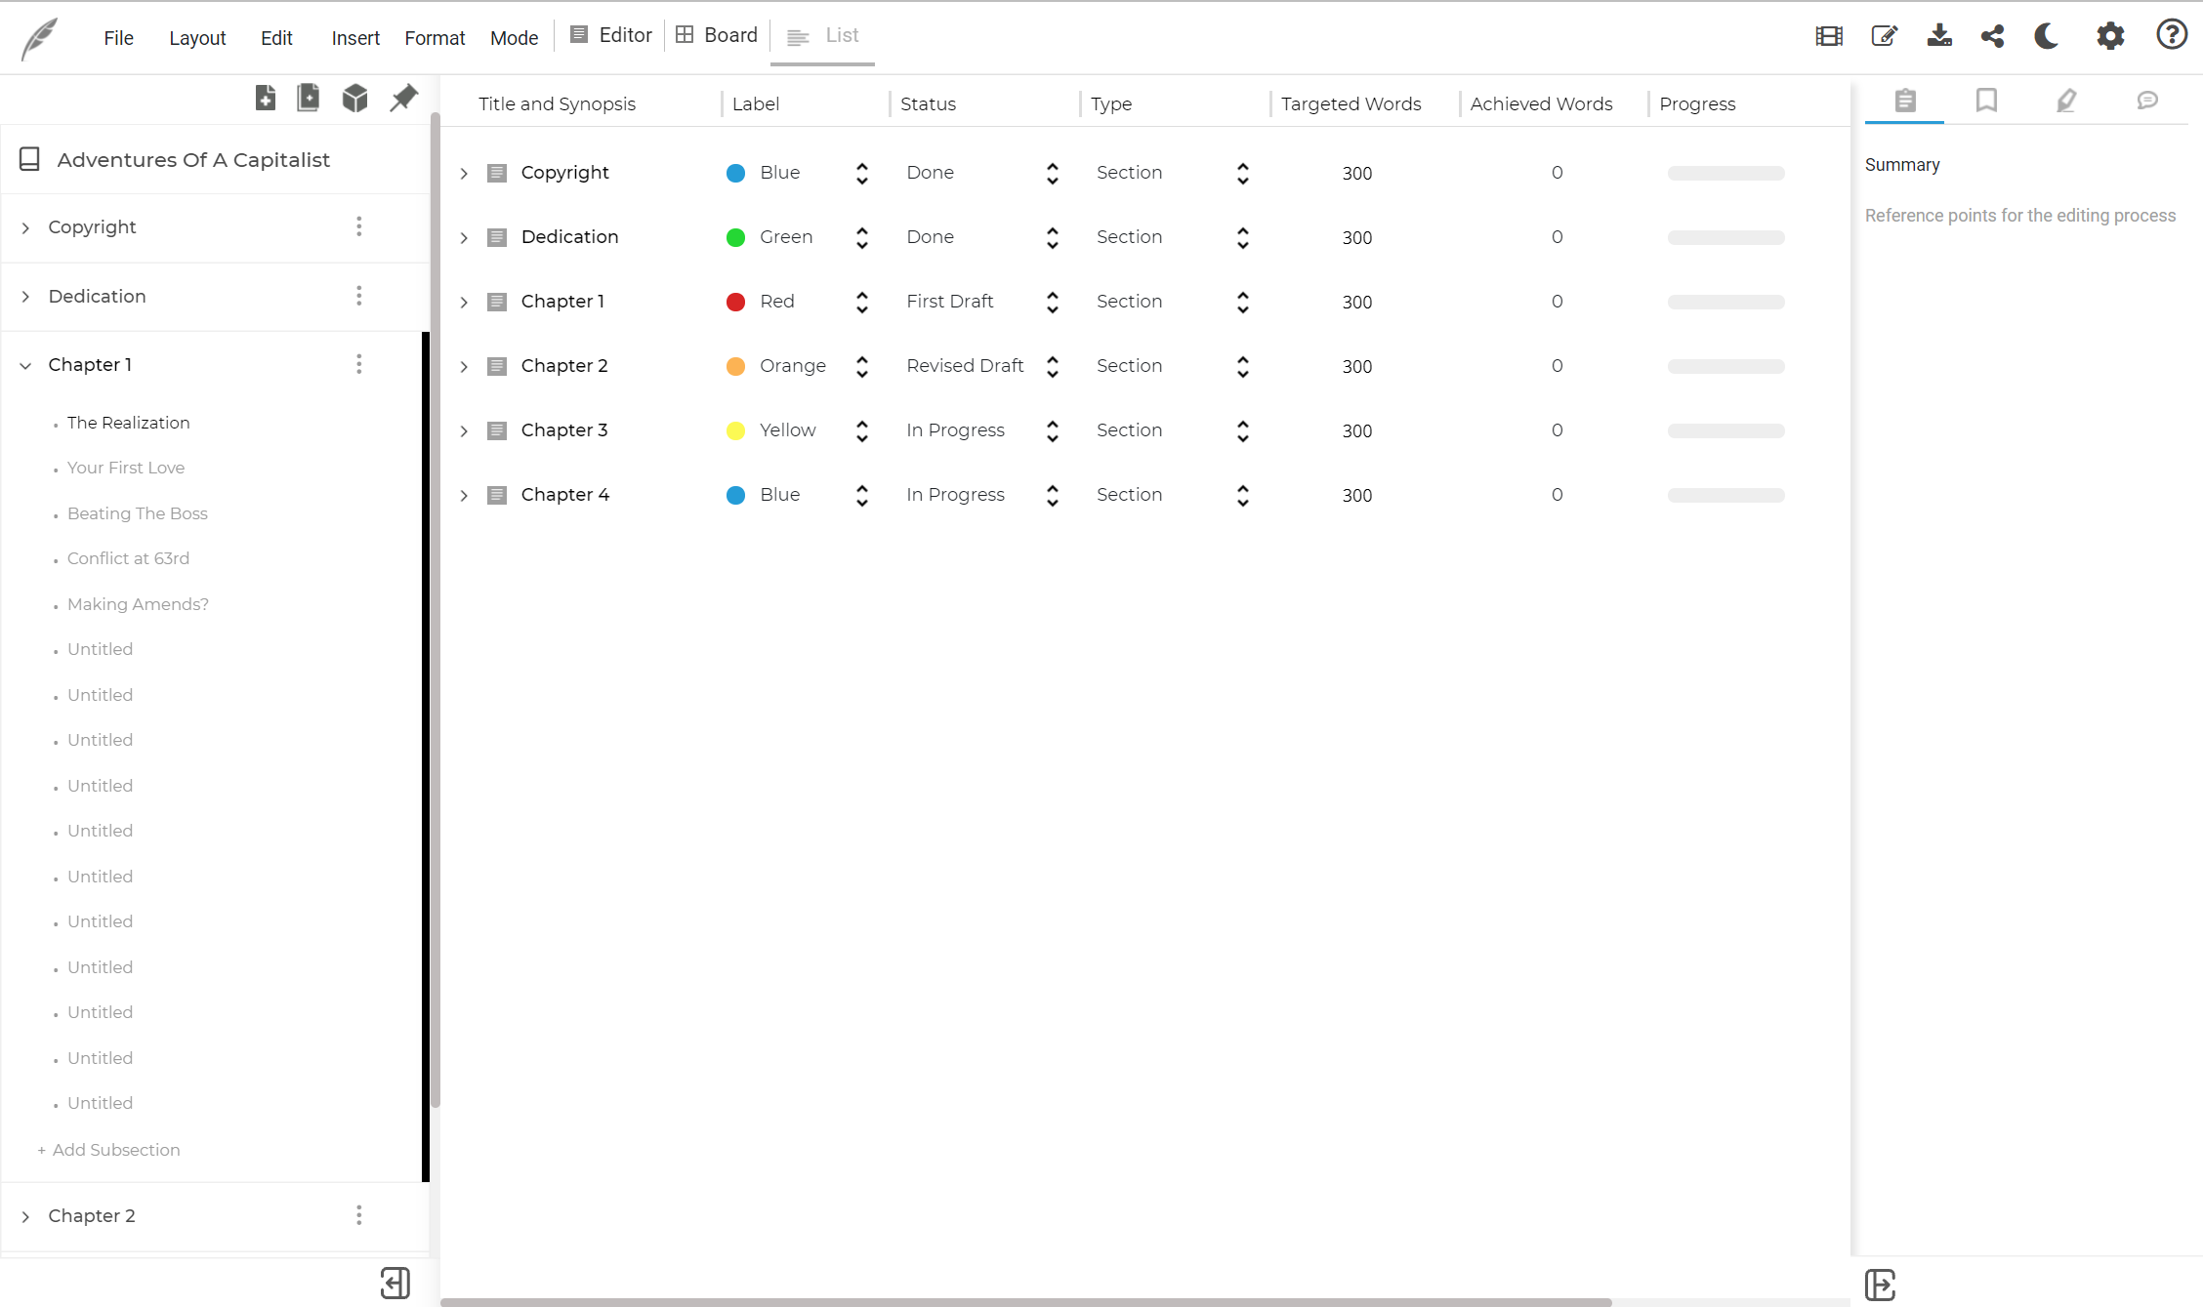Open the File menu

coord(119,38)
